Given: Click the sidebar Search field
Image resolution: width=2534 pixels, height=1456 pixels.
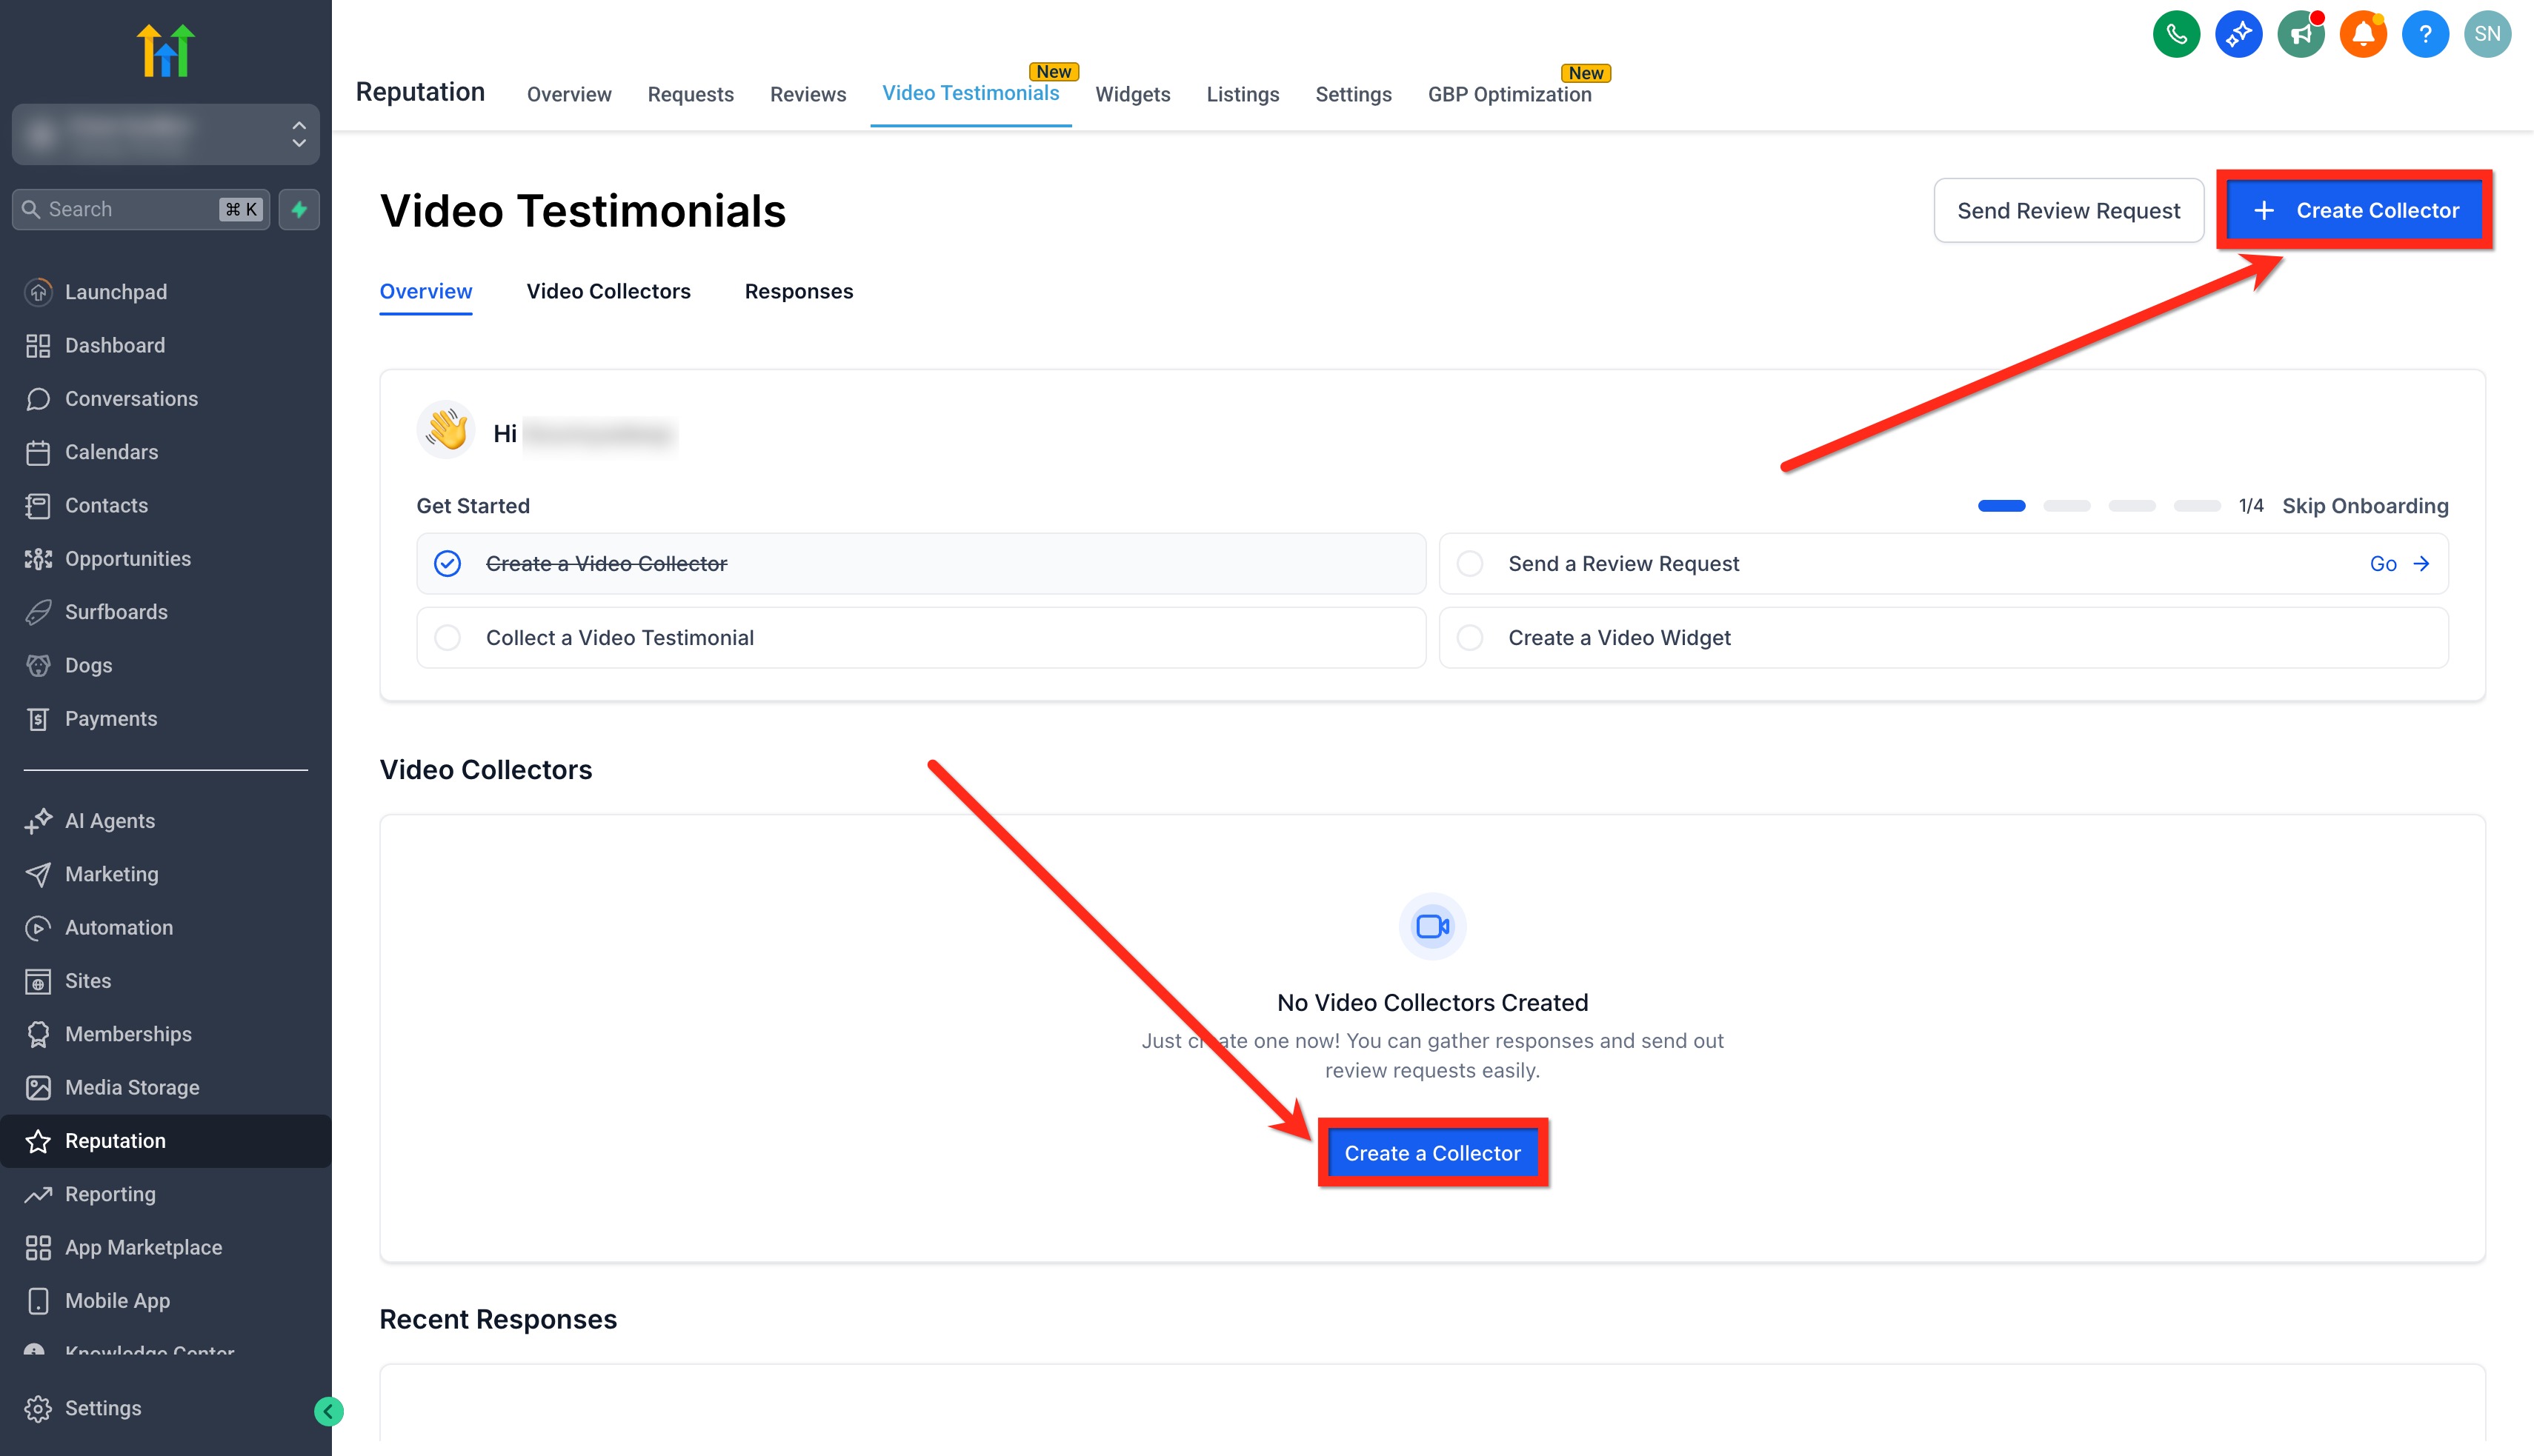Looking at the screenshot, I should [x=130, y=209].
